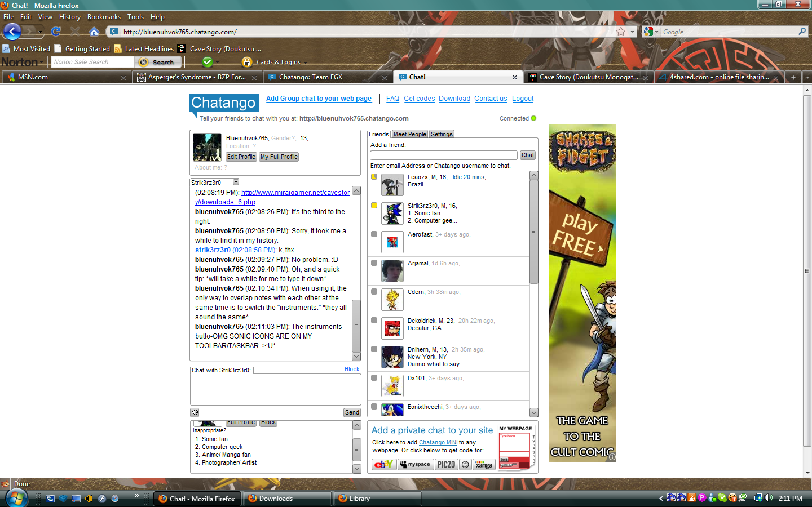This screenshot has height=507, width=812.
Task: Open Dnlhern's avatar picture
Action: [392, 357]
